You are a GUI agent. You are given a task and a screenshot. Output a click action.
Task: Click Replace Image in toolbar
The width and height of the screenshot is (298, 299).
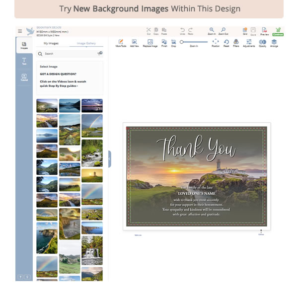(x=150, y=43)
